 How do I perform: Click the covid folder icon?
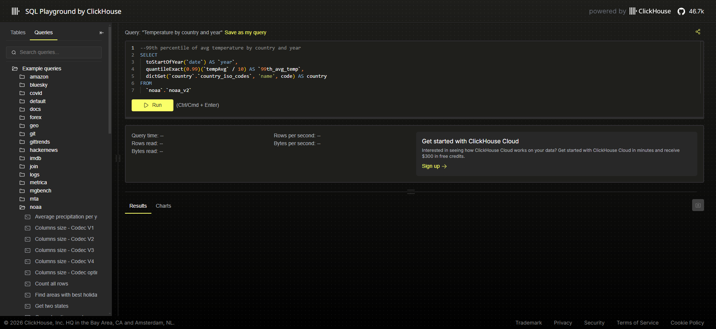pyautogui.click(x=22, y=93)
